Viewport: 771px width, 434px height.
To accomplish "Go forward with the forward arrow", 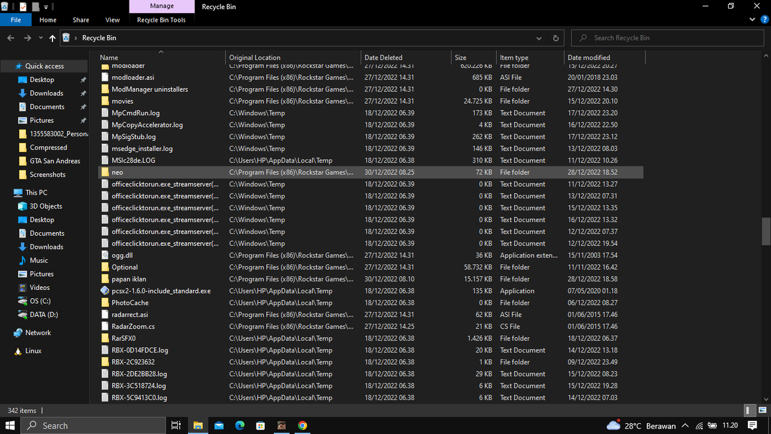I will click(x=27, y=38).
